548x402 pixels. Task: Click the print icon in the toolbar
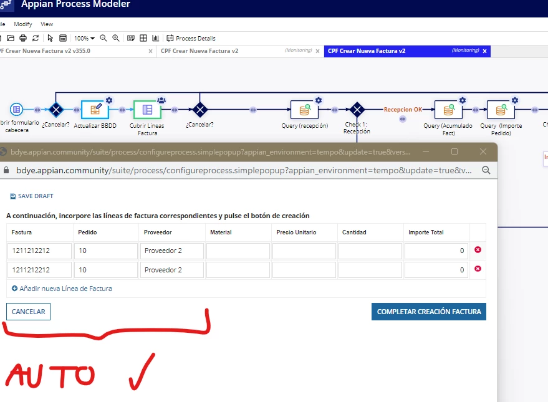pos(23,38)
